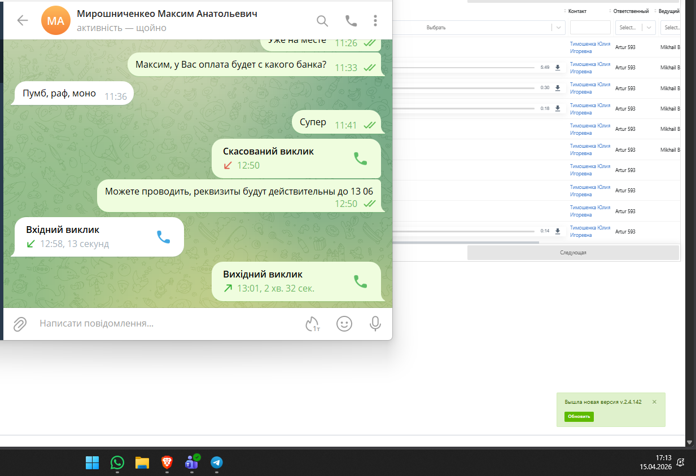The height and width of the screenshot is (476, 696).
Task: Open File Explorer from the taskbar
Action: pyautogui.click(x=142, y=463)
